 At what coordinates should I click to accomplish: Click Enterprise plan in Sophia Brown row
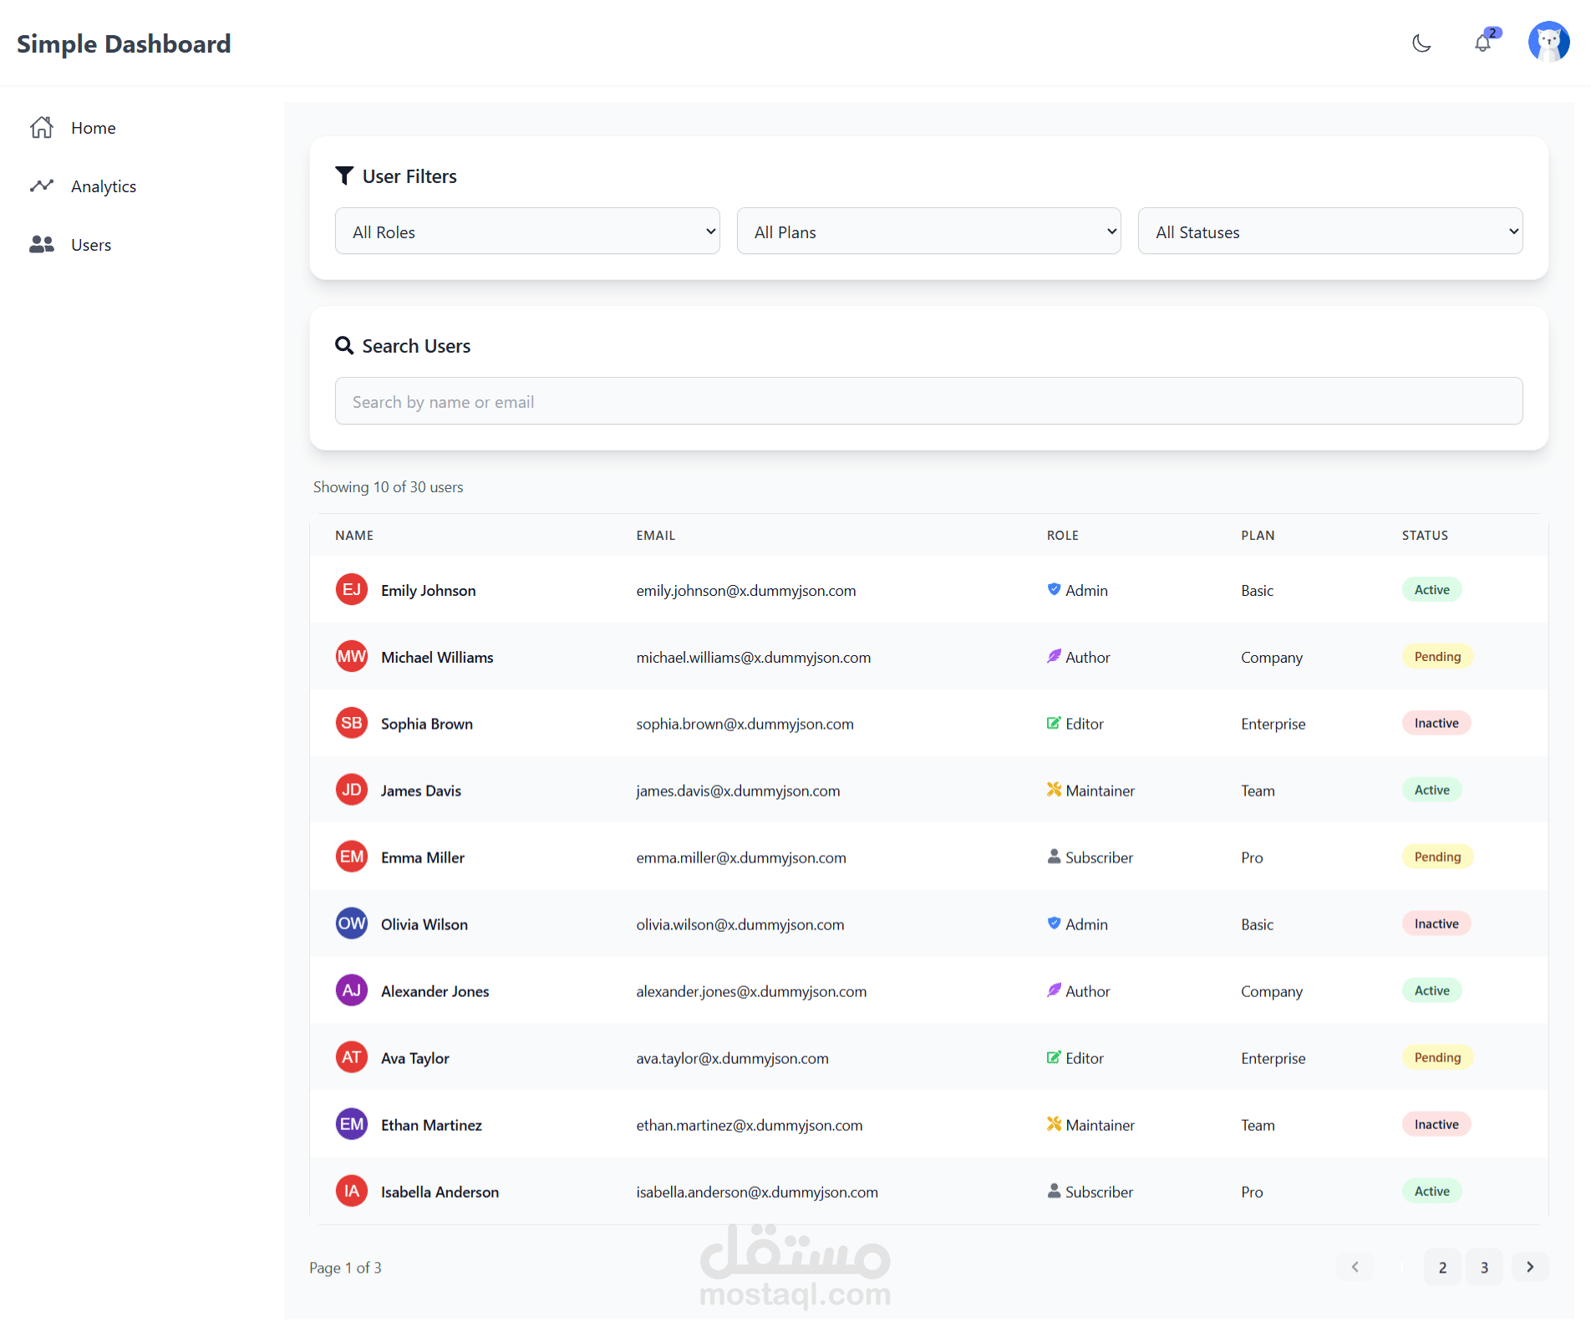tap(1273, 724)
